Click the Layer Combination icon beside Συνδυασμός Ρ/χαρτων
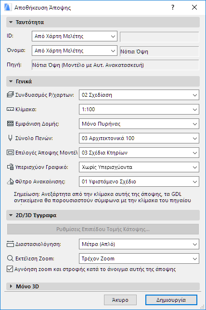Viewport: 206px width, 310px height. pos(10,95)
